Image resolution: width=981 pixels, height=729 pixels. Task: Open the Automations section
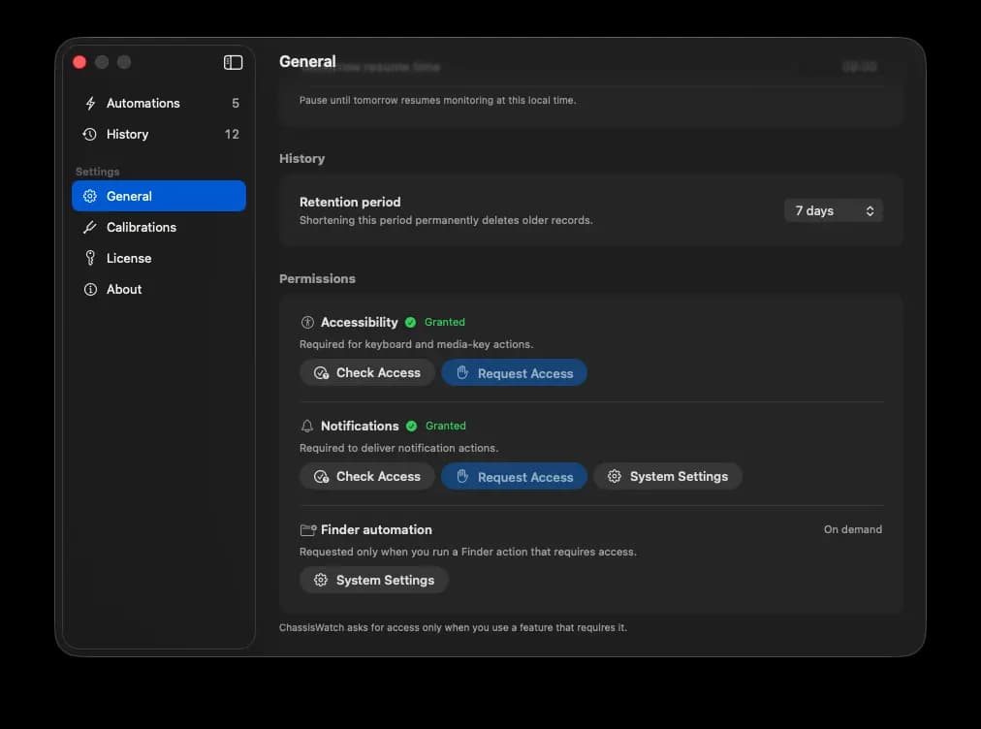coord(159,104)
